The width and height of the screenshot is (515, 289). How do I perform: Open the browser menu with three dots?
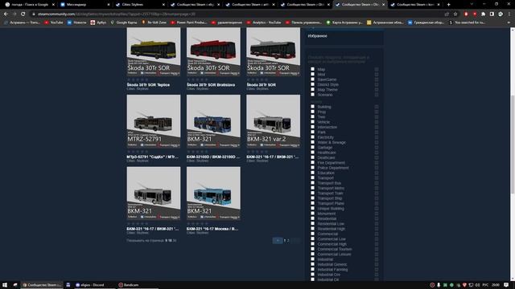[509, 14]
